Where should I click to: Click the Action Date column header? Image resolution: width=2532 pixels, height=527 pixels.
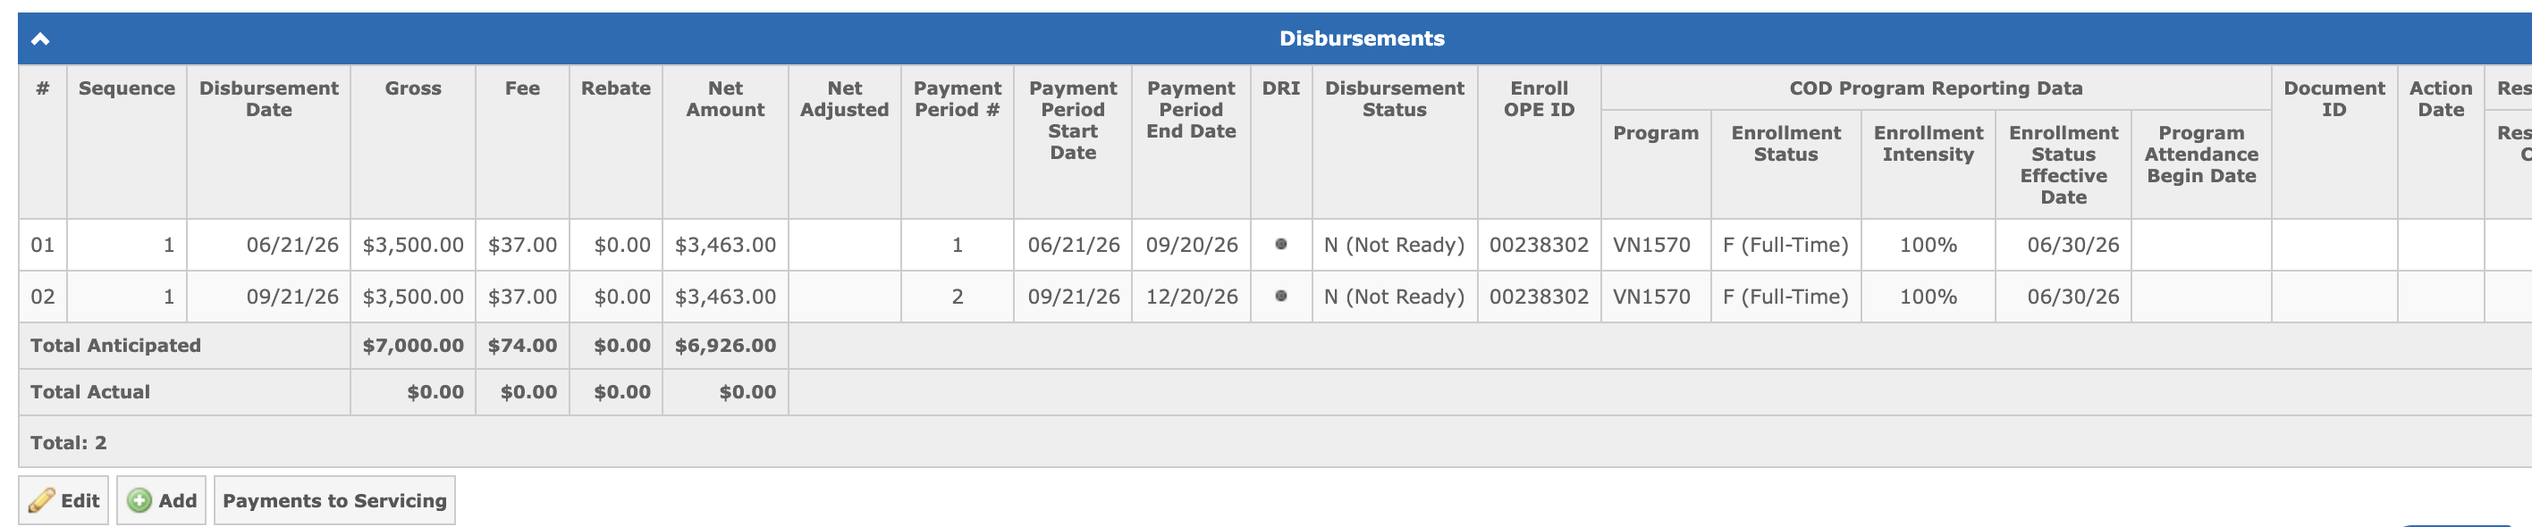(x=2440, y=99)
